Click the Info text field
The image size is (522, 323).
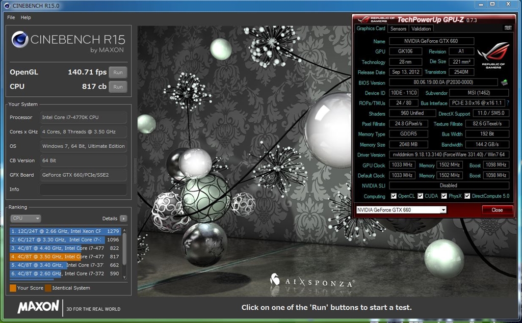coord(84,189)
